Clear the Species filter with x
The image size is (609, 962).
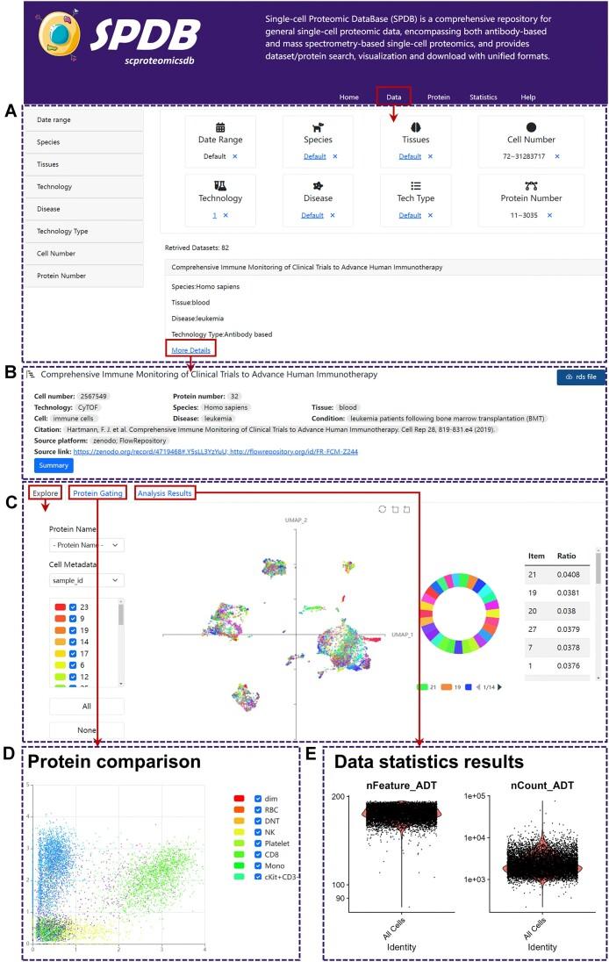tap(335, 156)
